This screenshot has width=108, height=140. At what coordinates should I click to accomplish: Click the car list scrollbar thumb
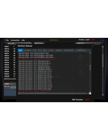tap(103, 61)
